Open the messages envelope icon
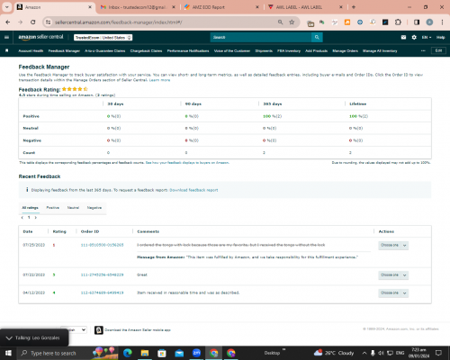The image size is (450, 360). [x=403, y=37]
